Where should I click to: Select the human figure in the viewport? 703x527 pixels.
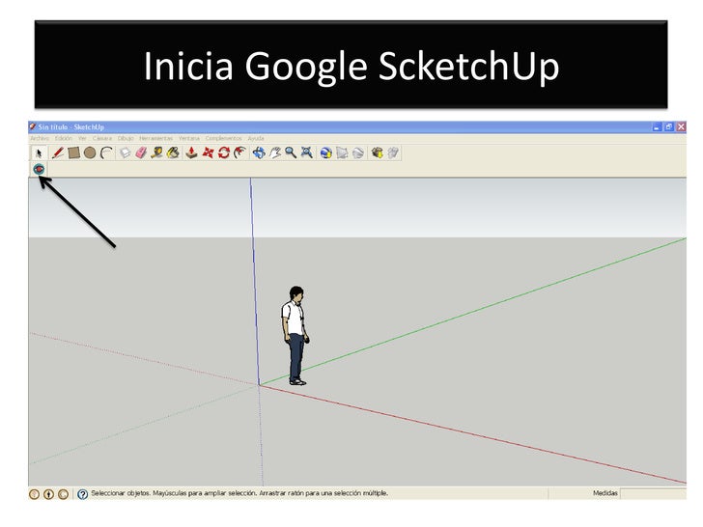[x=295, y=336]
